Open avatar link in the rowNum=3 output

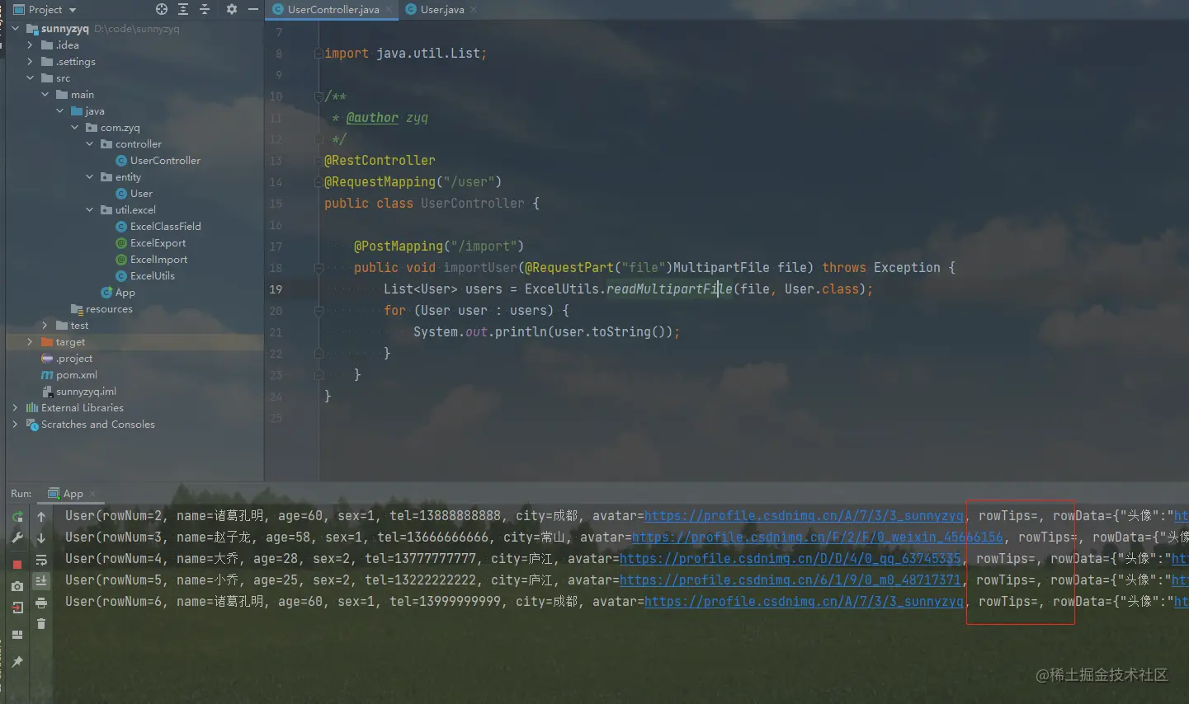click(818, 537)
